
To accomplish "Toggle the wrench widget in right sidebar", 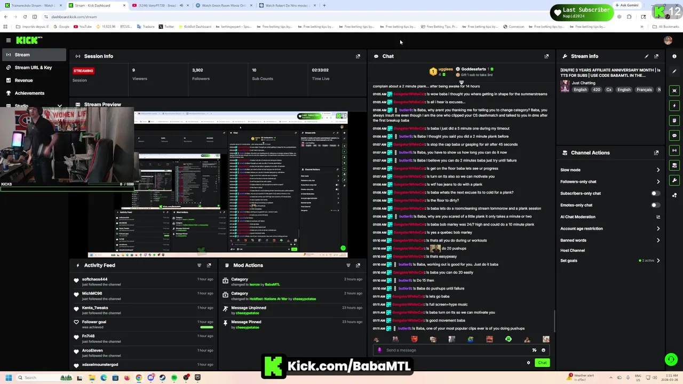I will click(x=674, y=180).
